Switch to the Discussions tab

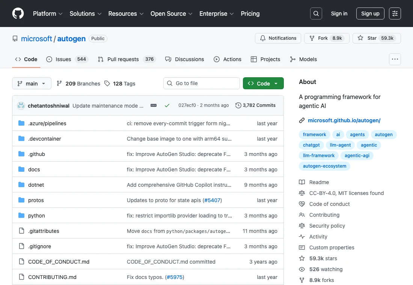[184, 59]
